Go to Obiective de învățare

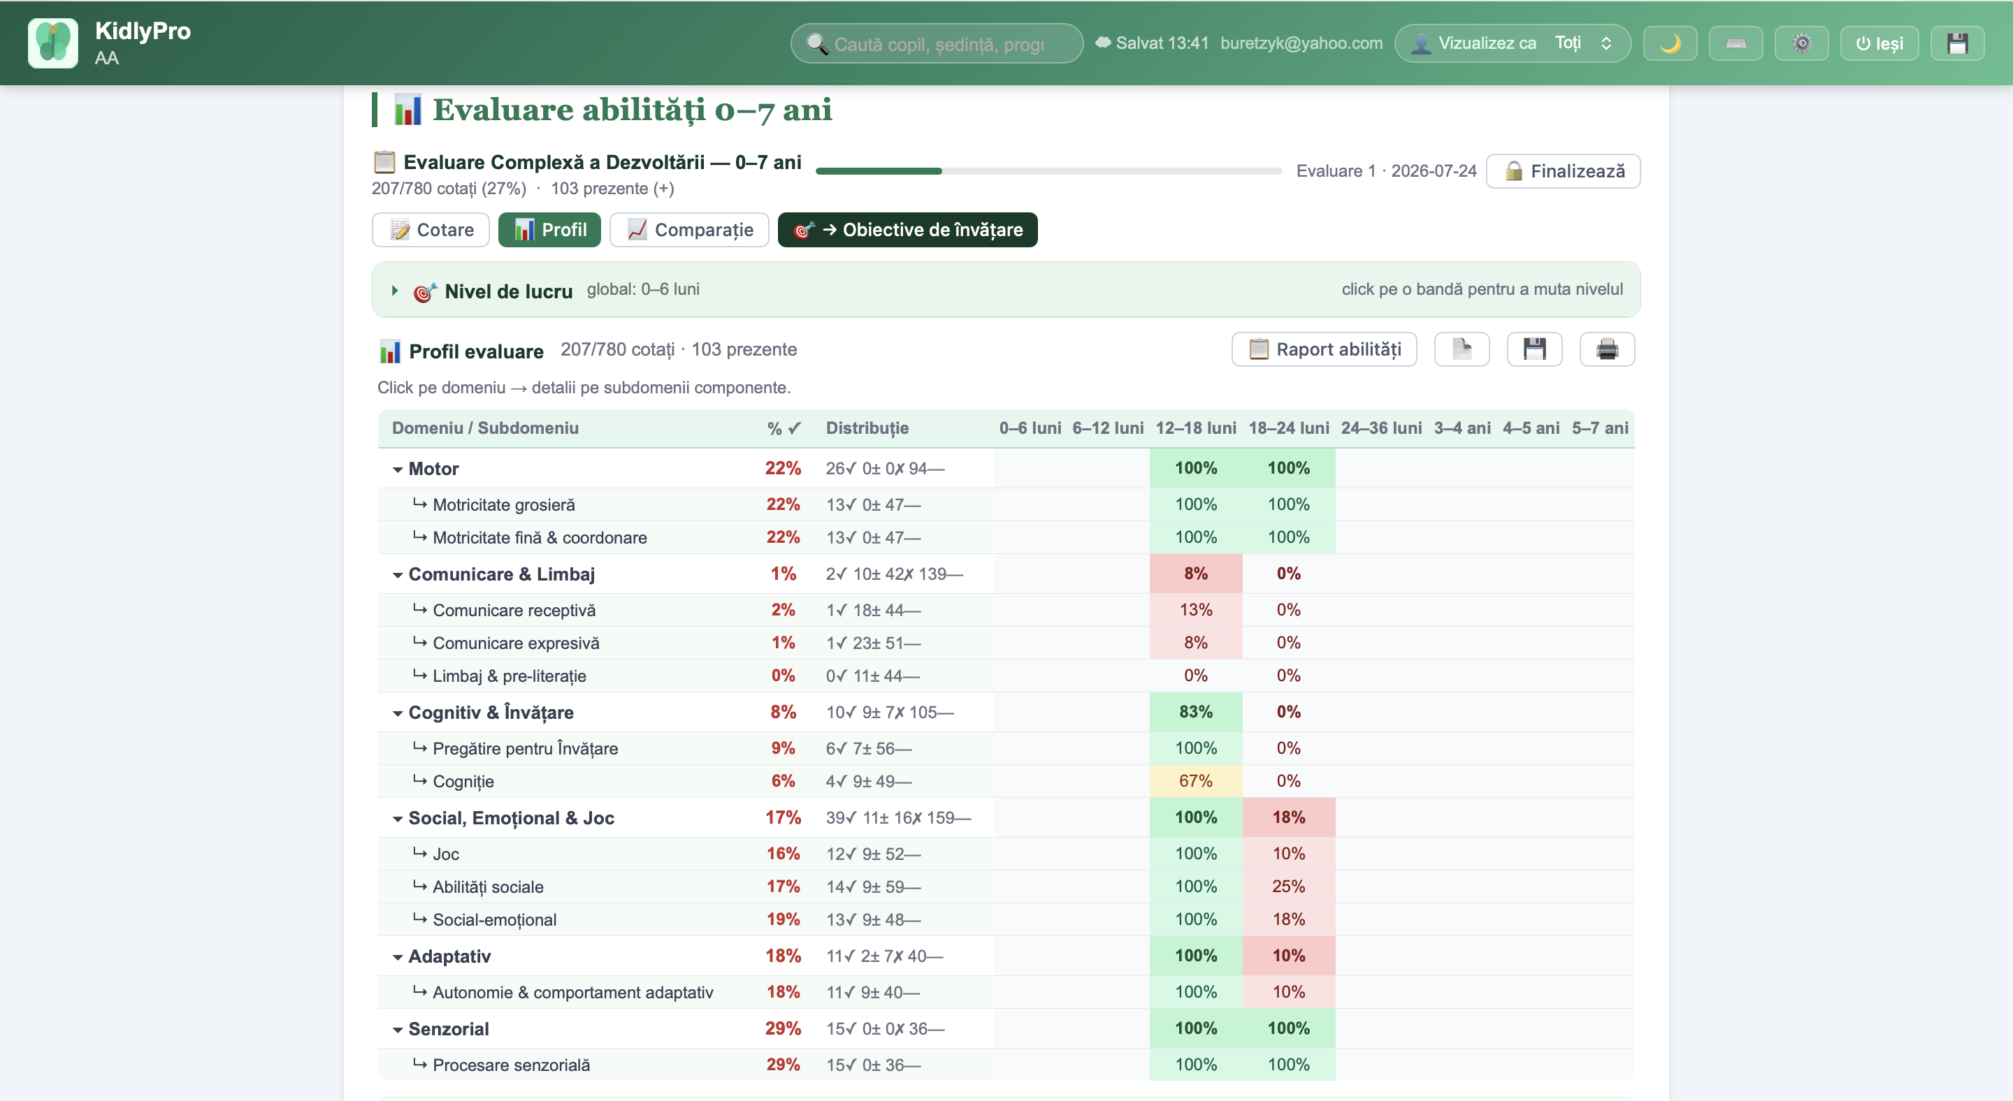[x=907, y=230]
